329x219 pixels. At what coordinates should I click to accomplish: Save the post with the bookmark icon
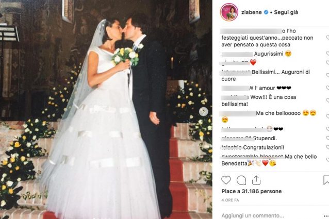[326, 180]
